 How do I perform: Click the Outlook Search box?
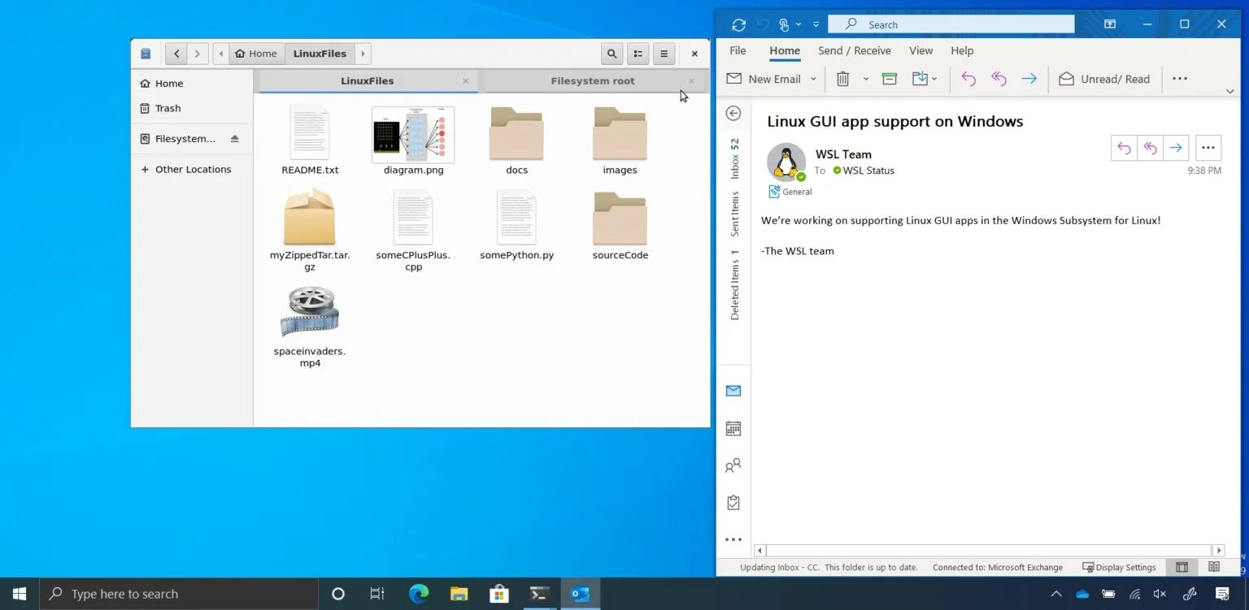point(951,24)
